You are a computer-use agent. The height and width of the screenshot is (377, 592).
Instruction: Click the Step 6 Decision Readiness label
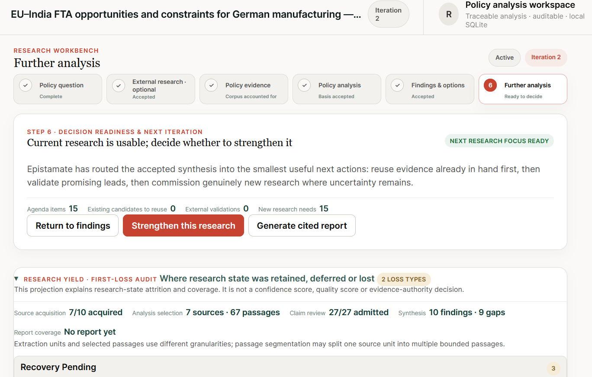pyautogui.click(x=115, y=132)
